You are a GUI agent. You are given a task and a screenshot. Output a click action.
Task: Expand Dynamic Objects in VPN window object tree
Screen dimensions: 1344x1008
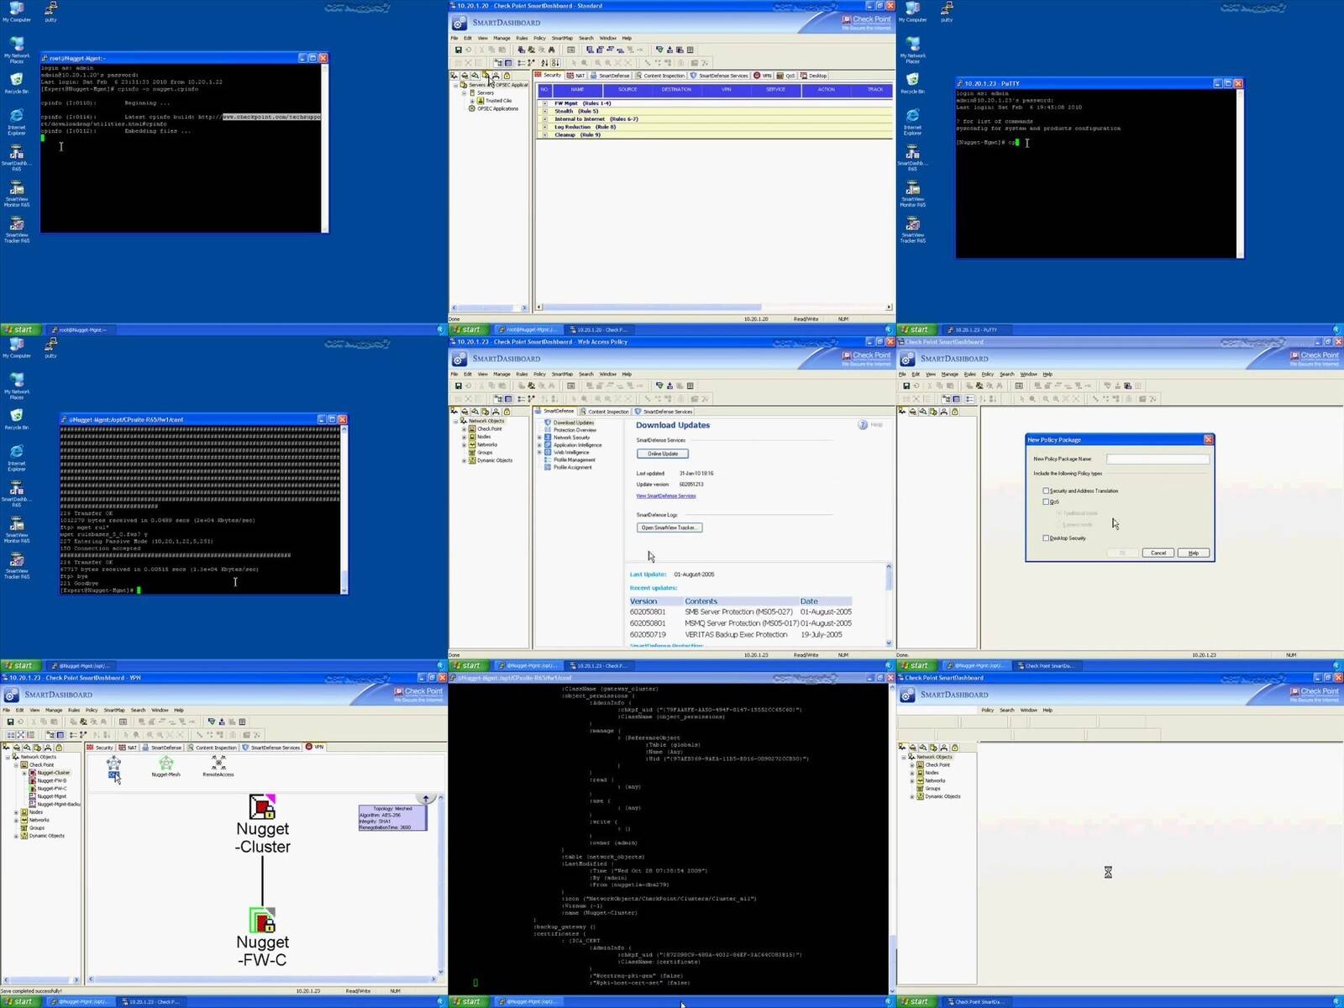[16, 836]
